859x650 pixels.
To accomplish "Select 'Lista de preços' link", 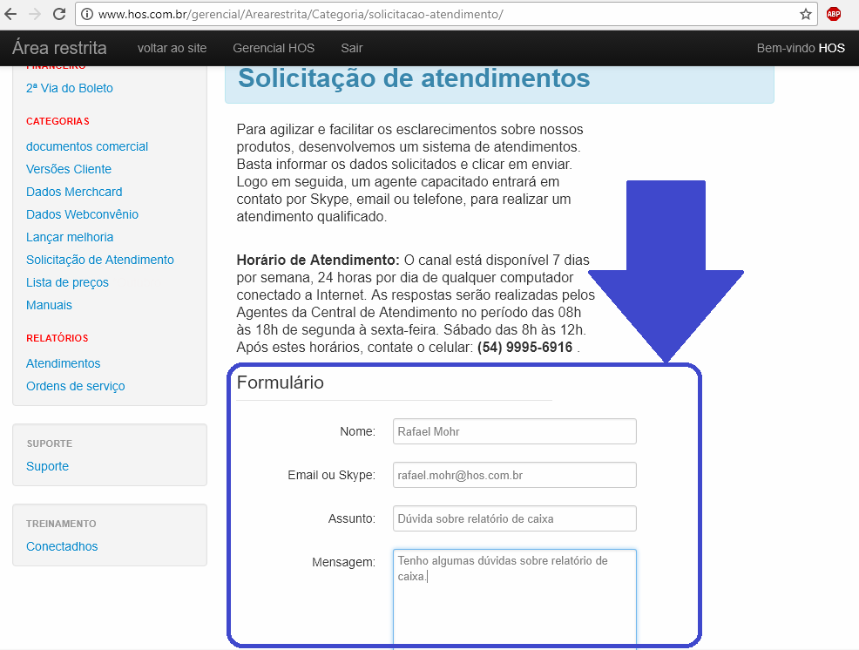I will tap(67, 282).
